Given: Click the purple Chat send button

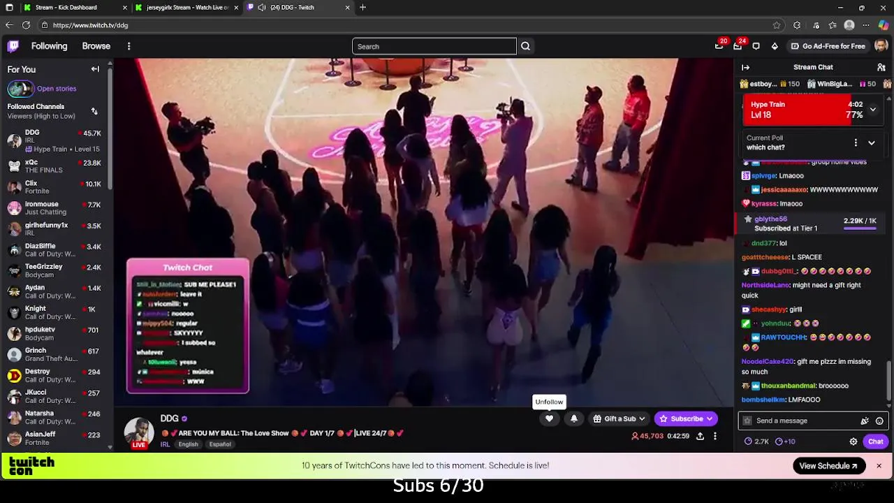Looking at the screenshot, I should (x=876, y=442).
